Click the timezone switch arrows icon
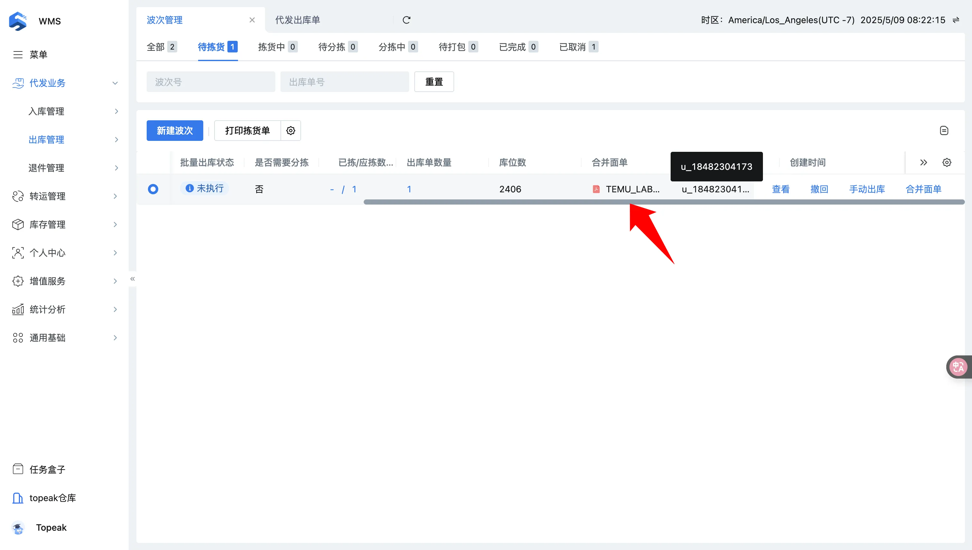This screenshot has height=550, width=972. [956, 20]
